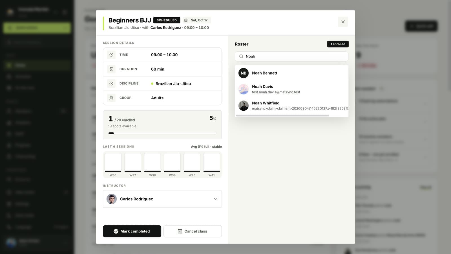The height and width of the screenshot is (254, 451).
Task: Click the W38 session bar
Action: [x=152, y=163]
